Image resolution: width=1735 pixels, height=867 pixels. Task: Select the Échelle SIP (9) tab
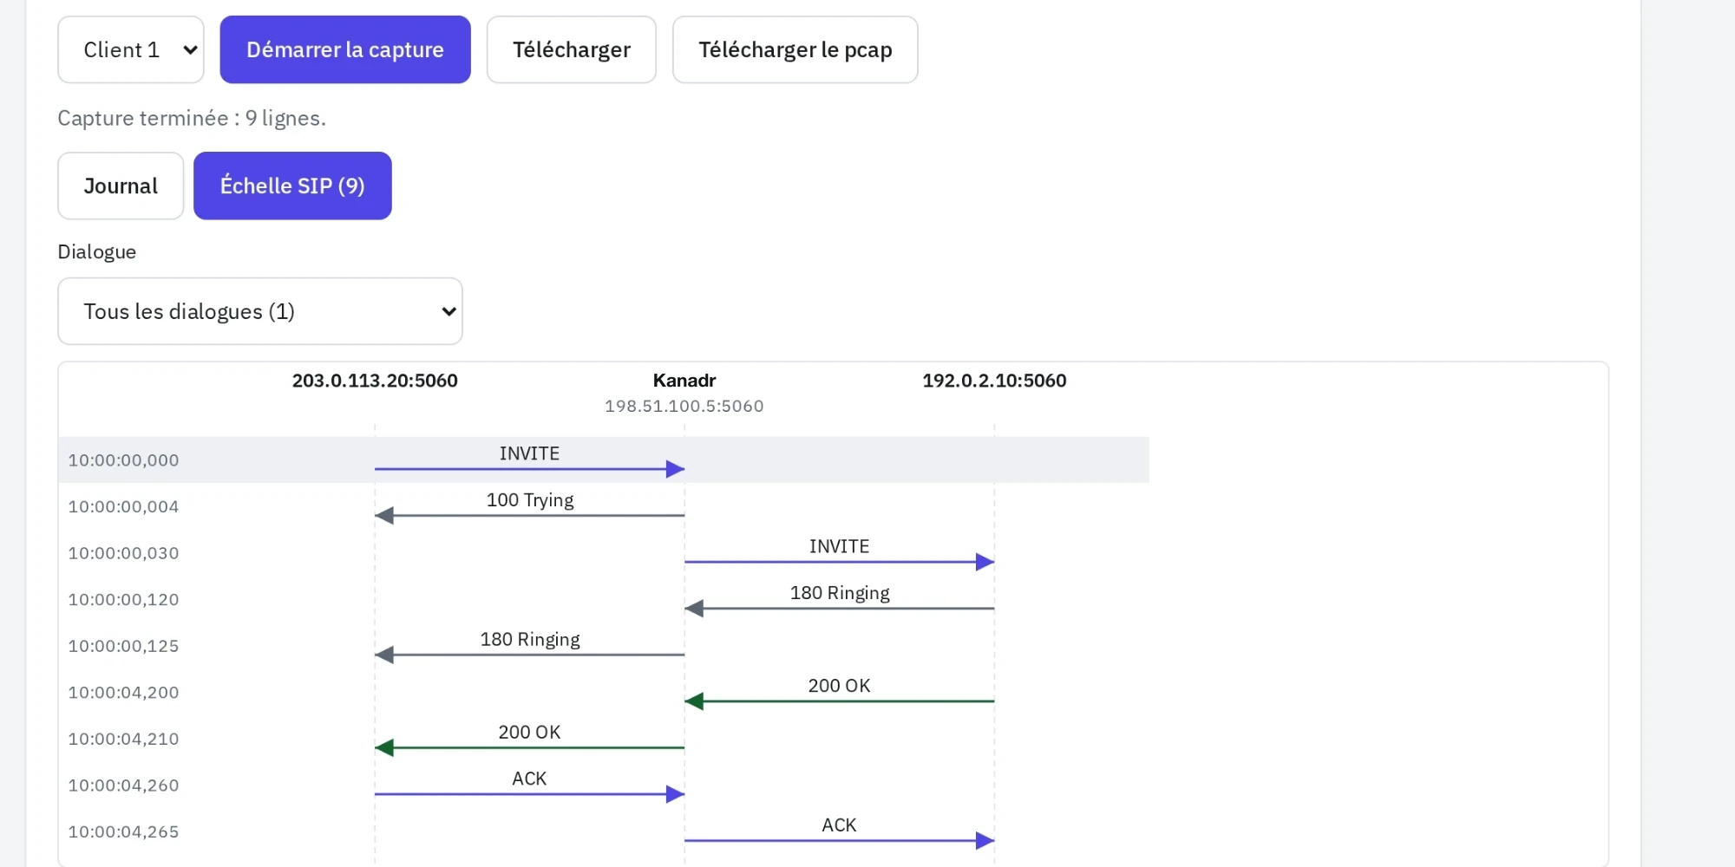coord(292,186)
